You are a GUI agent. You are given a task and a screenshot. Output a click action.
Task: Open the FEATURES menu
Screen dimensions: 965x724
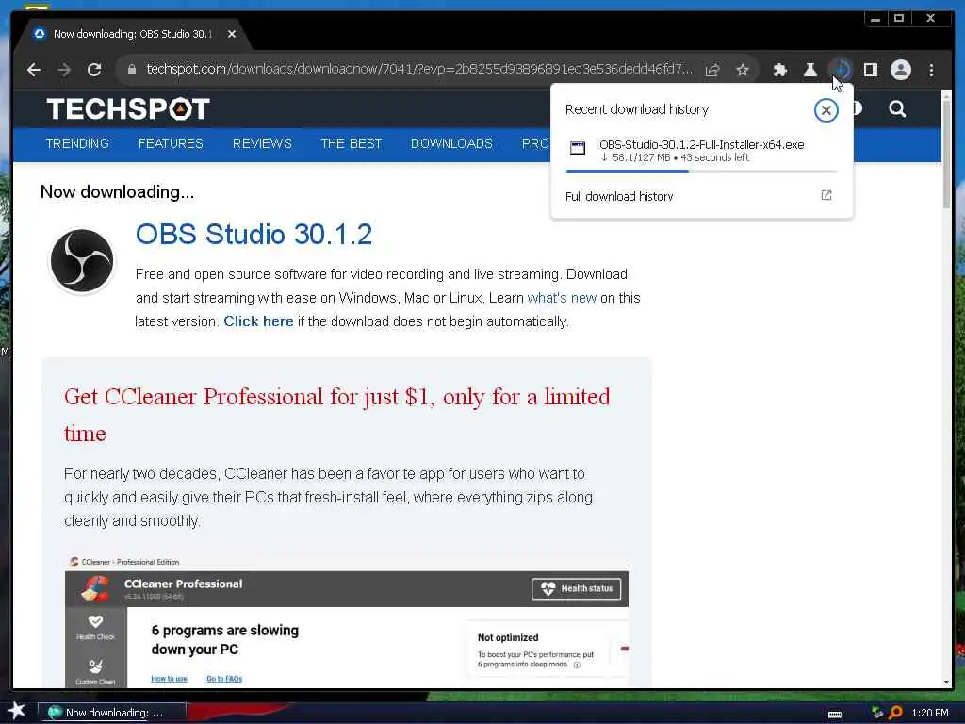171,143
